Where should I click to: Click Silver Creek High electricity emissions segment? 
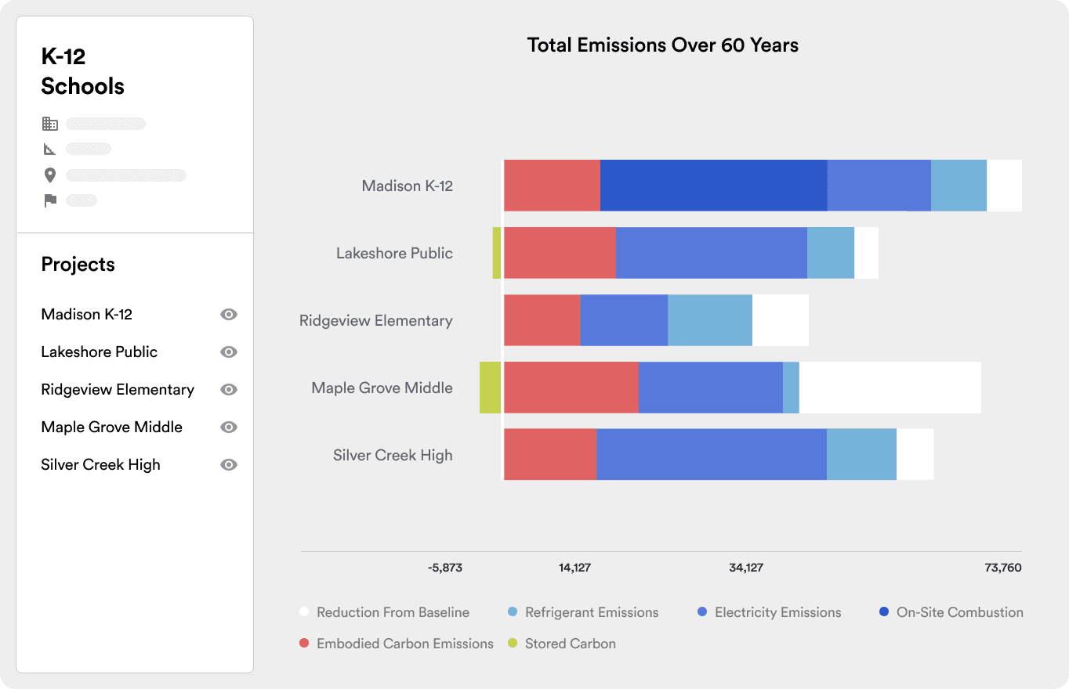click(x=712, y=454)
